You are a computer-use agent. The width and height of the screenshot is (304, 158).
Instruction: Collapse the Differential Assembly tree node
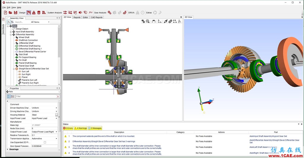click(11, 35)
